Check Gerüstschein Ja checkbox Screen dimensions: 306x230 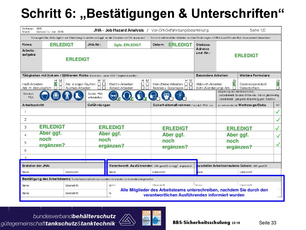pos(278,88)
